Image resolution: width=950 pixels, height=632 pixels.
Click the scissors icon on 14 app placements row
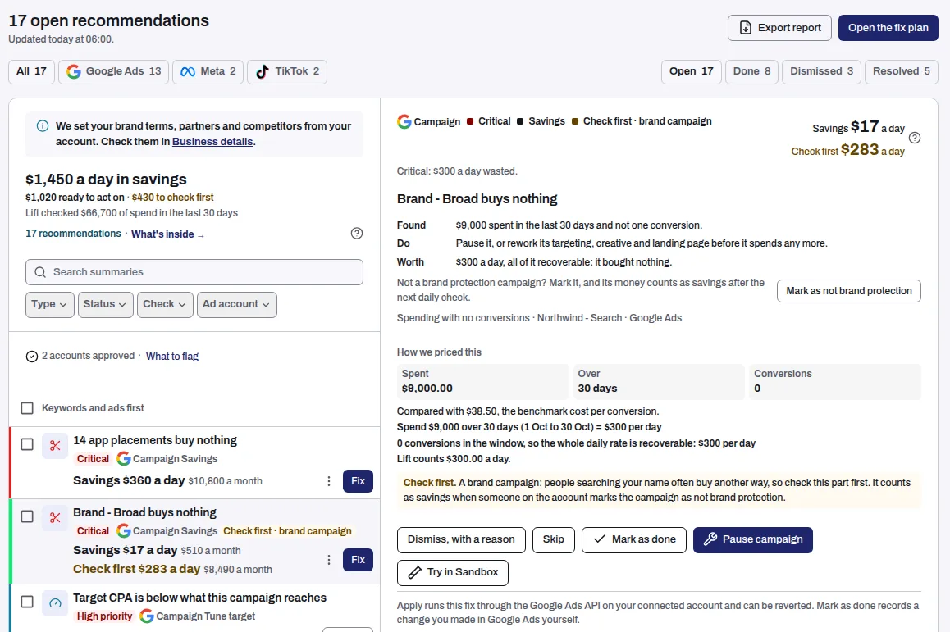[55, 446]
